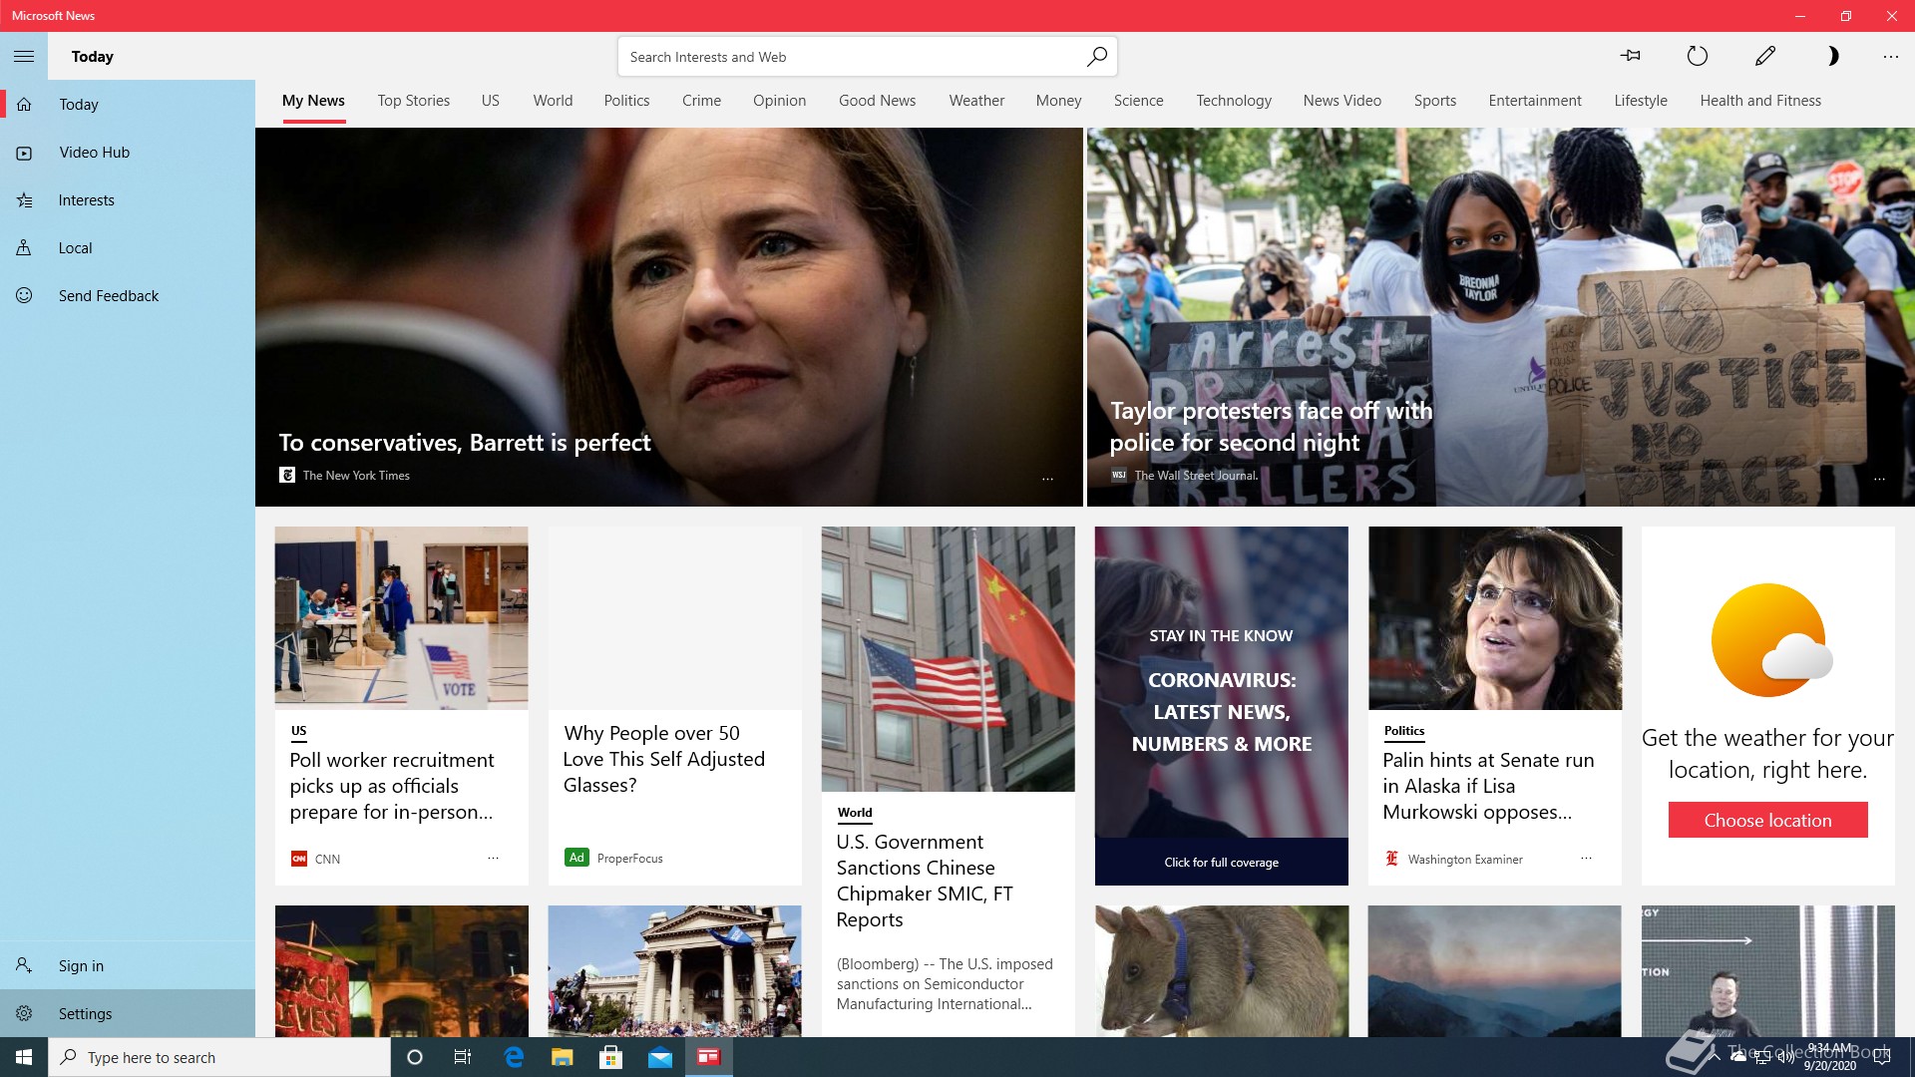This screenshot has width=1915, height=1077.
Task: Open Mail app from taskbar
Action: point(660,1057)
